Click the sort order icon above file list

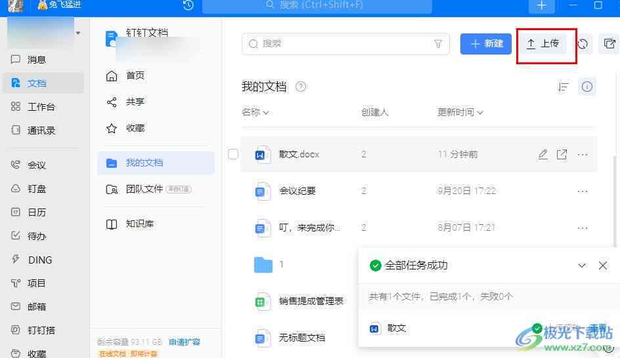(563, 87)
